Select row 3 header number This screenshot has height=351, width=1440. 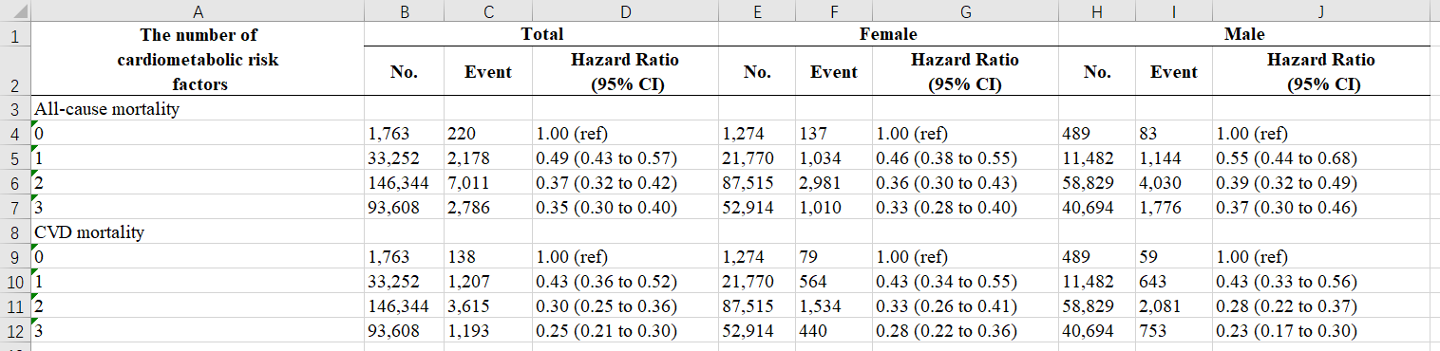[15, 108]
